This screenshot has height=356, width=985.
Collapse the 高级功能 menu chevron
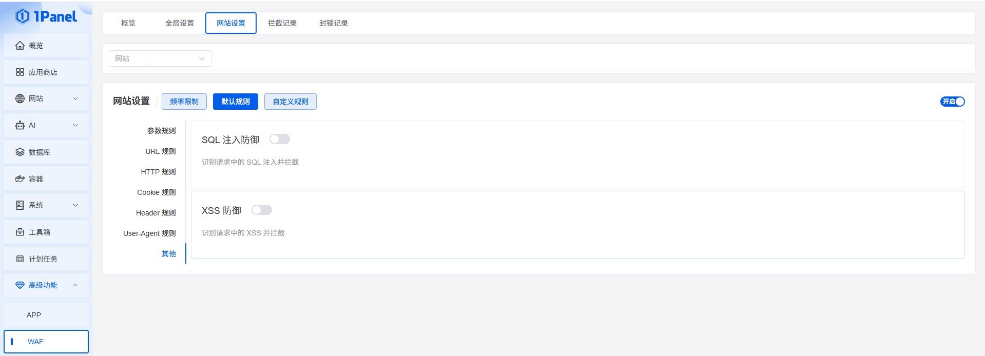point(75,285)
